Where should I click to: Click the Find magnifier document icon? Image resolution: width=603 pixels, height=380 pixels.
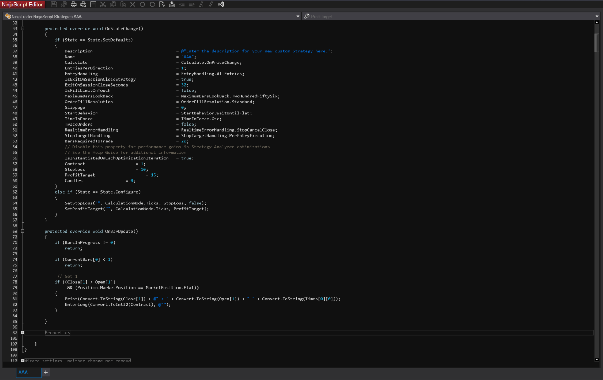[x=162, y=5]
